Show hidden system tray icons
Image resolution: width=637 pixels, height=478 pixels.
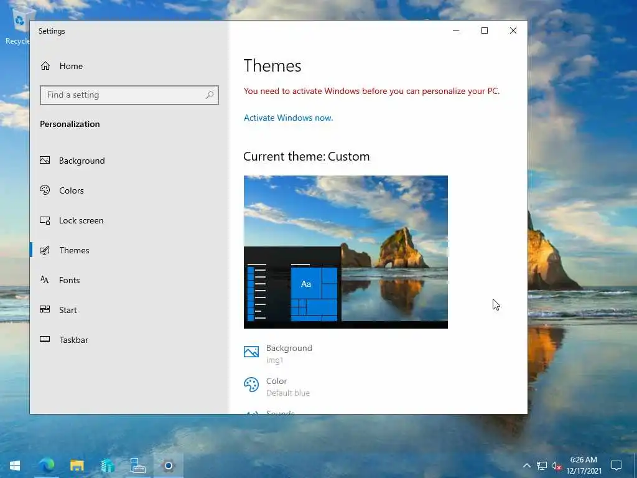[x=526, y=466]
